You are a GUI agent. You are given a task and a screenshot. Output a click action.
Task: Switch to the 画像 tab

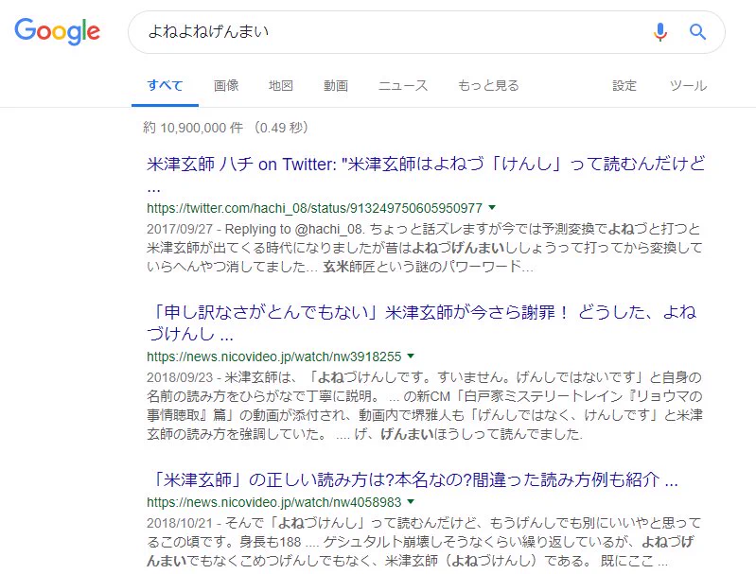pos(226,85)
